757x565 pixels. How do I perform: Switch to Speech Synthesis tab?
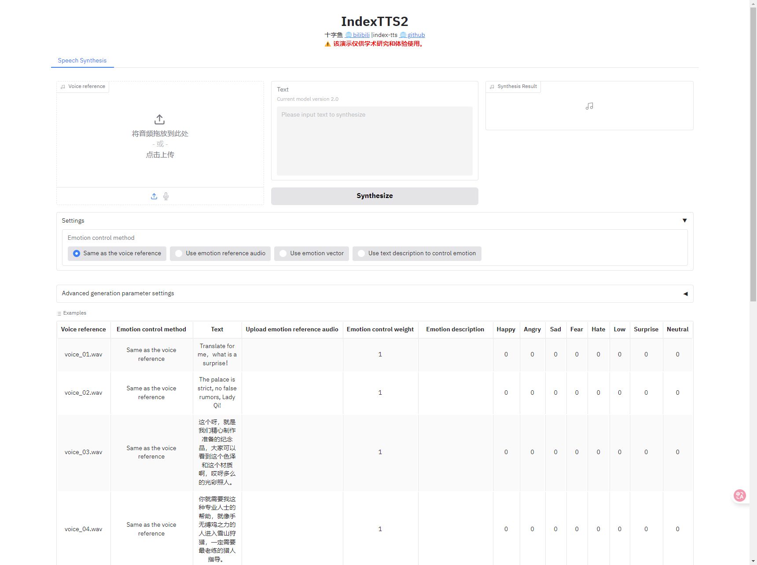point(82,60)
